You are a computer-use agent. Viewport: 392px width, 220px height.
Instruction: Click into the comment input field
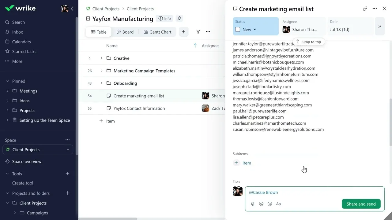(315, 193)
